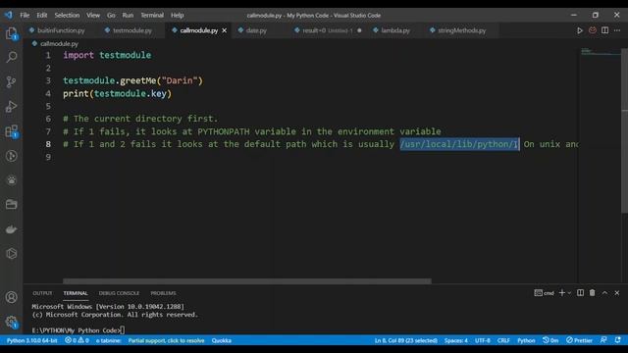The image size is (628, 353).
Task: Add a new terminal with plus icon
Action: tap(562, 293)
